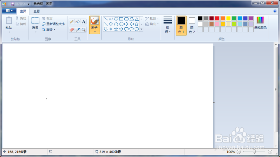Choose the Oval shape
Viewport: 280px width, 157px height.
click(x=116, y=19)
